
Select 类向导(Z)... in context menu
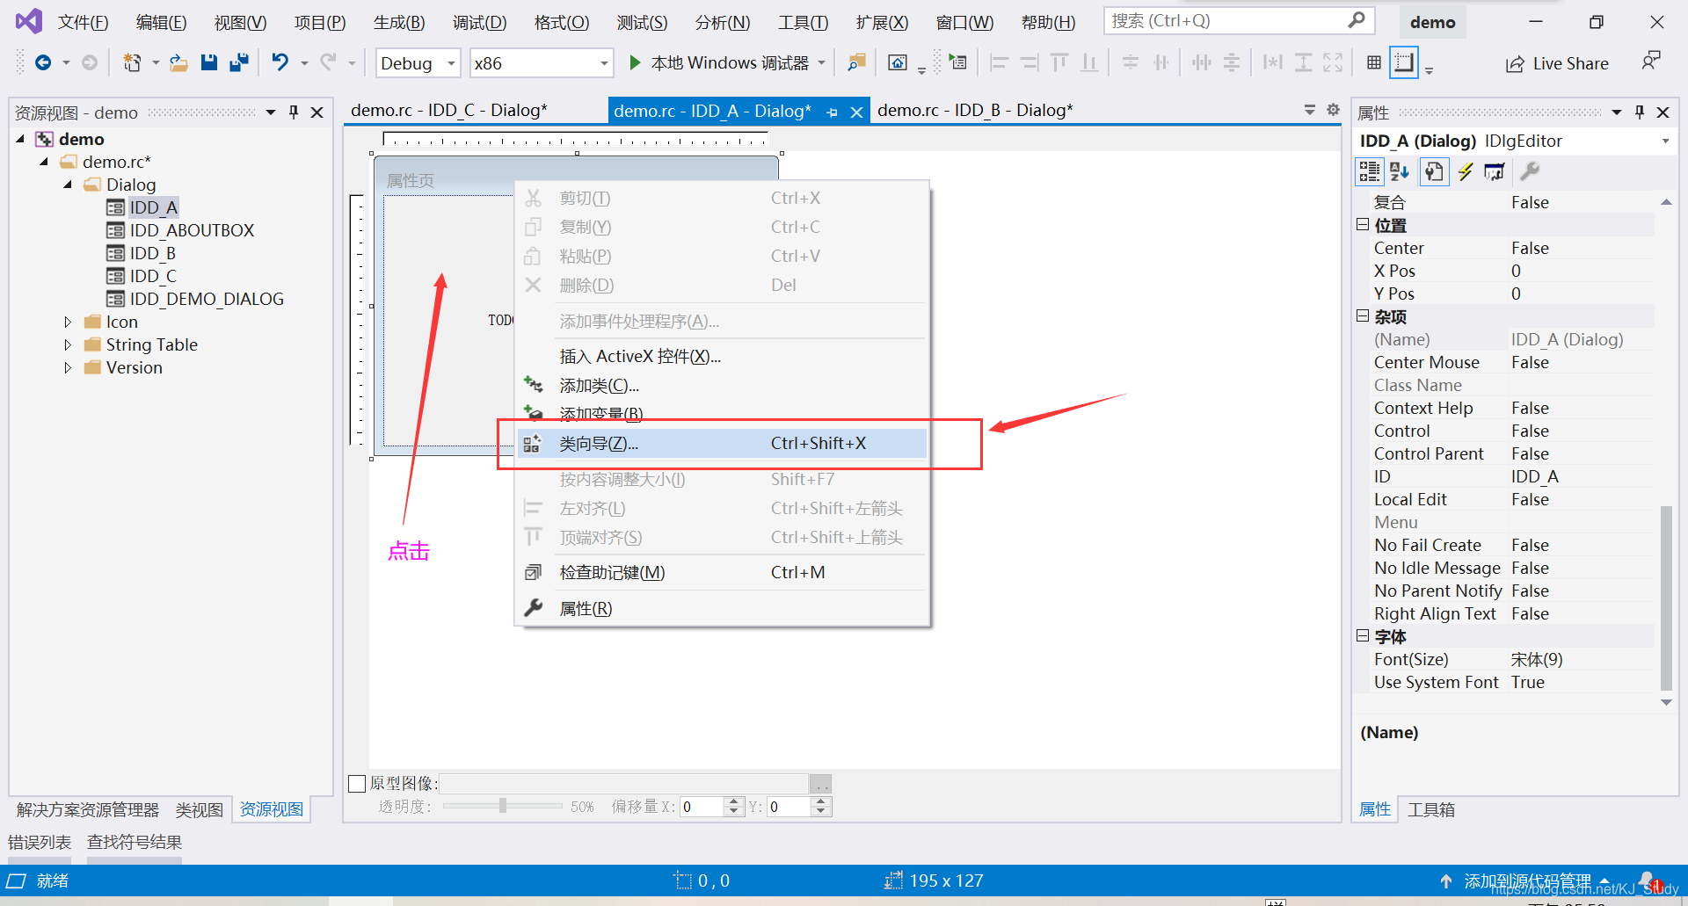[722, 444]
